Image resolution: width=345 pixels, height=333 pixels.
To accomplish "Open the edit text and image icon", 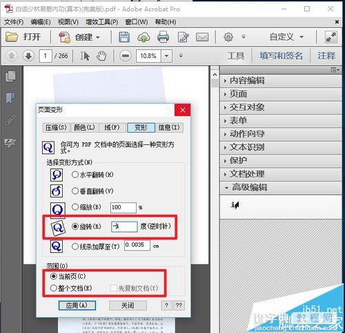I will pyautogui.click(x=183, y=37).
